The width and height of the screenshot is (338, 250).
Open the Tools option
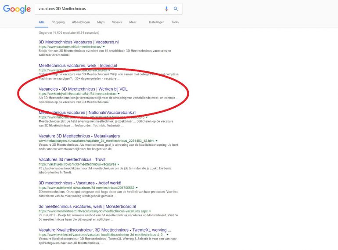pos(175,22)
